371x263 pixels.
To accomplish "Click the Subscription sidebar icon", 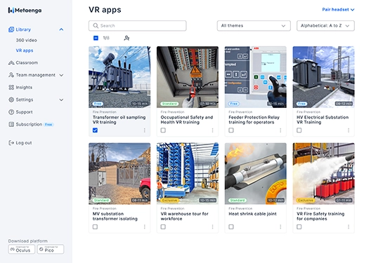I will [x=11, y=124].
